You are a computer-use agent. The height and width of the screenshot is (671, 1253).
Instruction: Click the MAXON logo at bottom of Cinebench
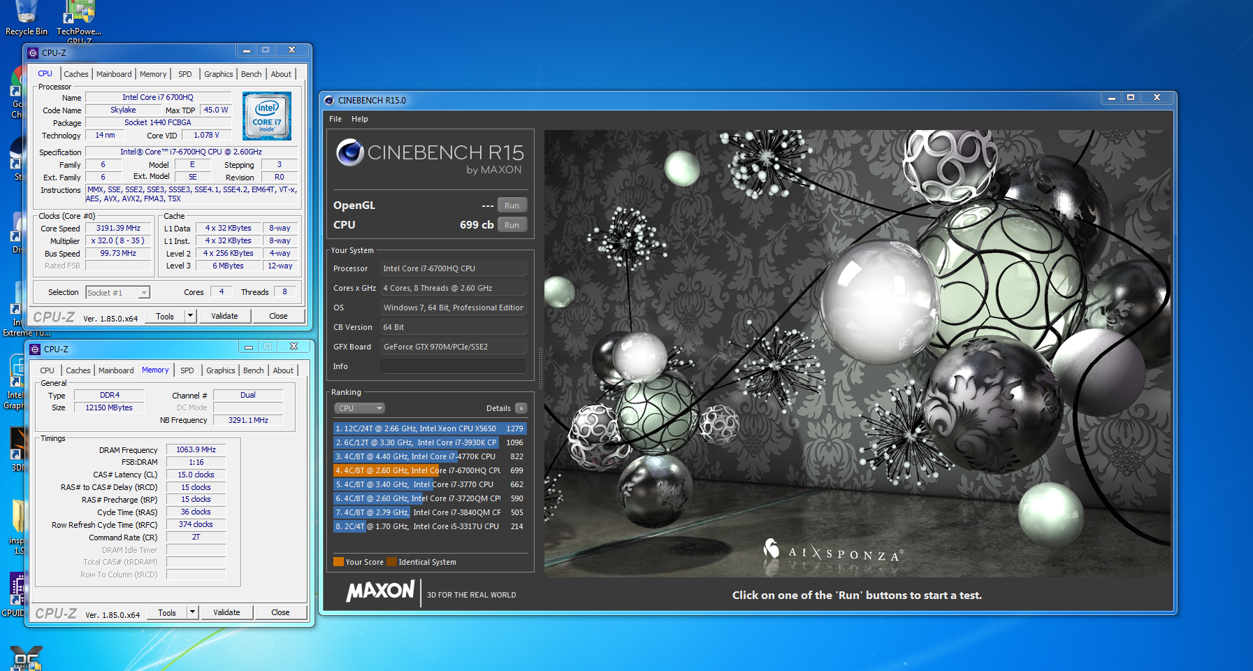tap(381, 591)
